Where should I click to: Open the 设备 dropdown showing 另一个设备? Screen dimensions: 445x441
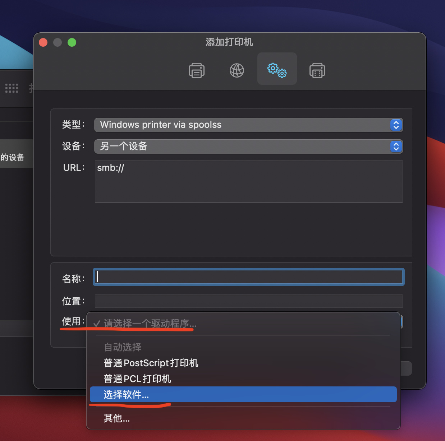pyautogui.click(x=248, y=147)
